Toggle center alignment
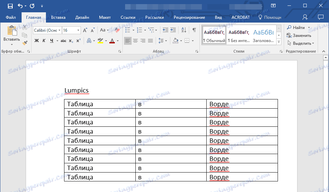This screenshot has height=192, width=329. 135,41
